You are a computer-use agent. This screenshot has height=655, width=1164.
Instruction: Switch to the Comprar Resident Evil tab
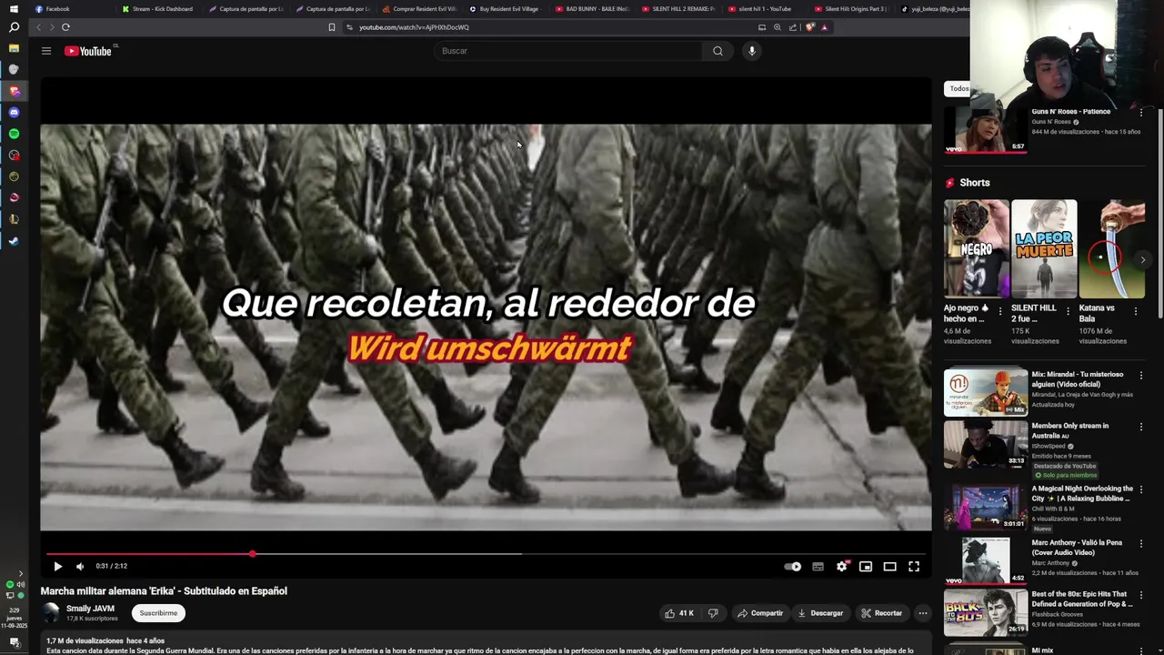pyautogui.click(x=419, y=9)
